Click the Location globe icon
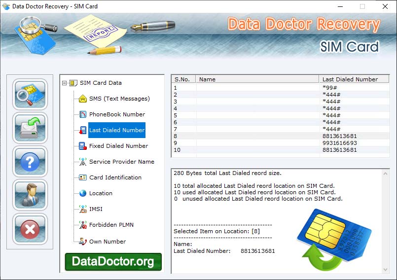This screenshot has height=280, width=397. (82, 193)
